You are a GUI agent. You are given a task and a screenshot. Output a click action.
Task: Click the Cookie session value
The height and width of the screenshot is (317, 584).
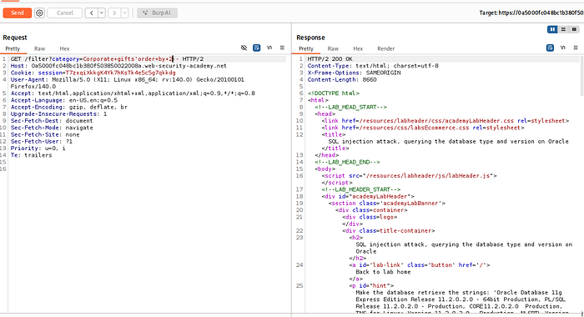120,73
